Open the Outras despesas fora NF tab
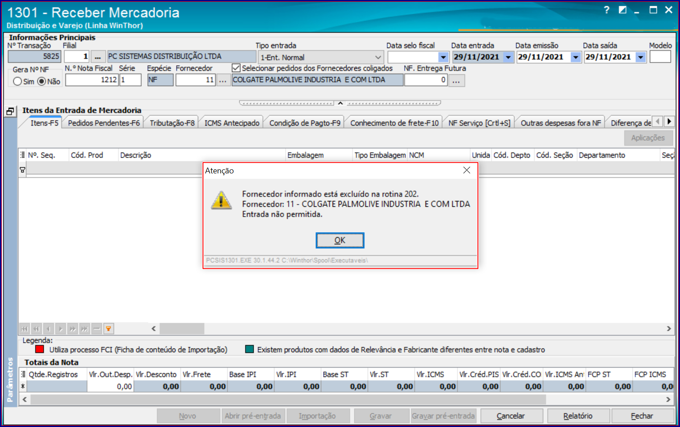 561,123
